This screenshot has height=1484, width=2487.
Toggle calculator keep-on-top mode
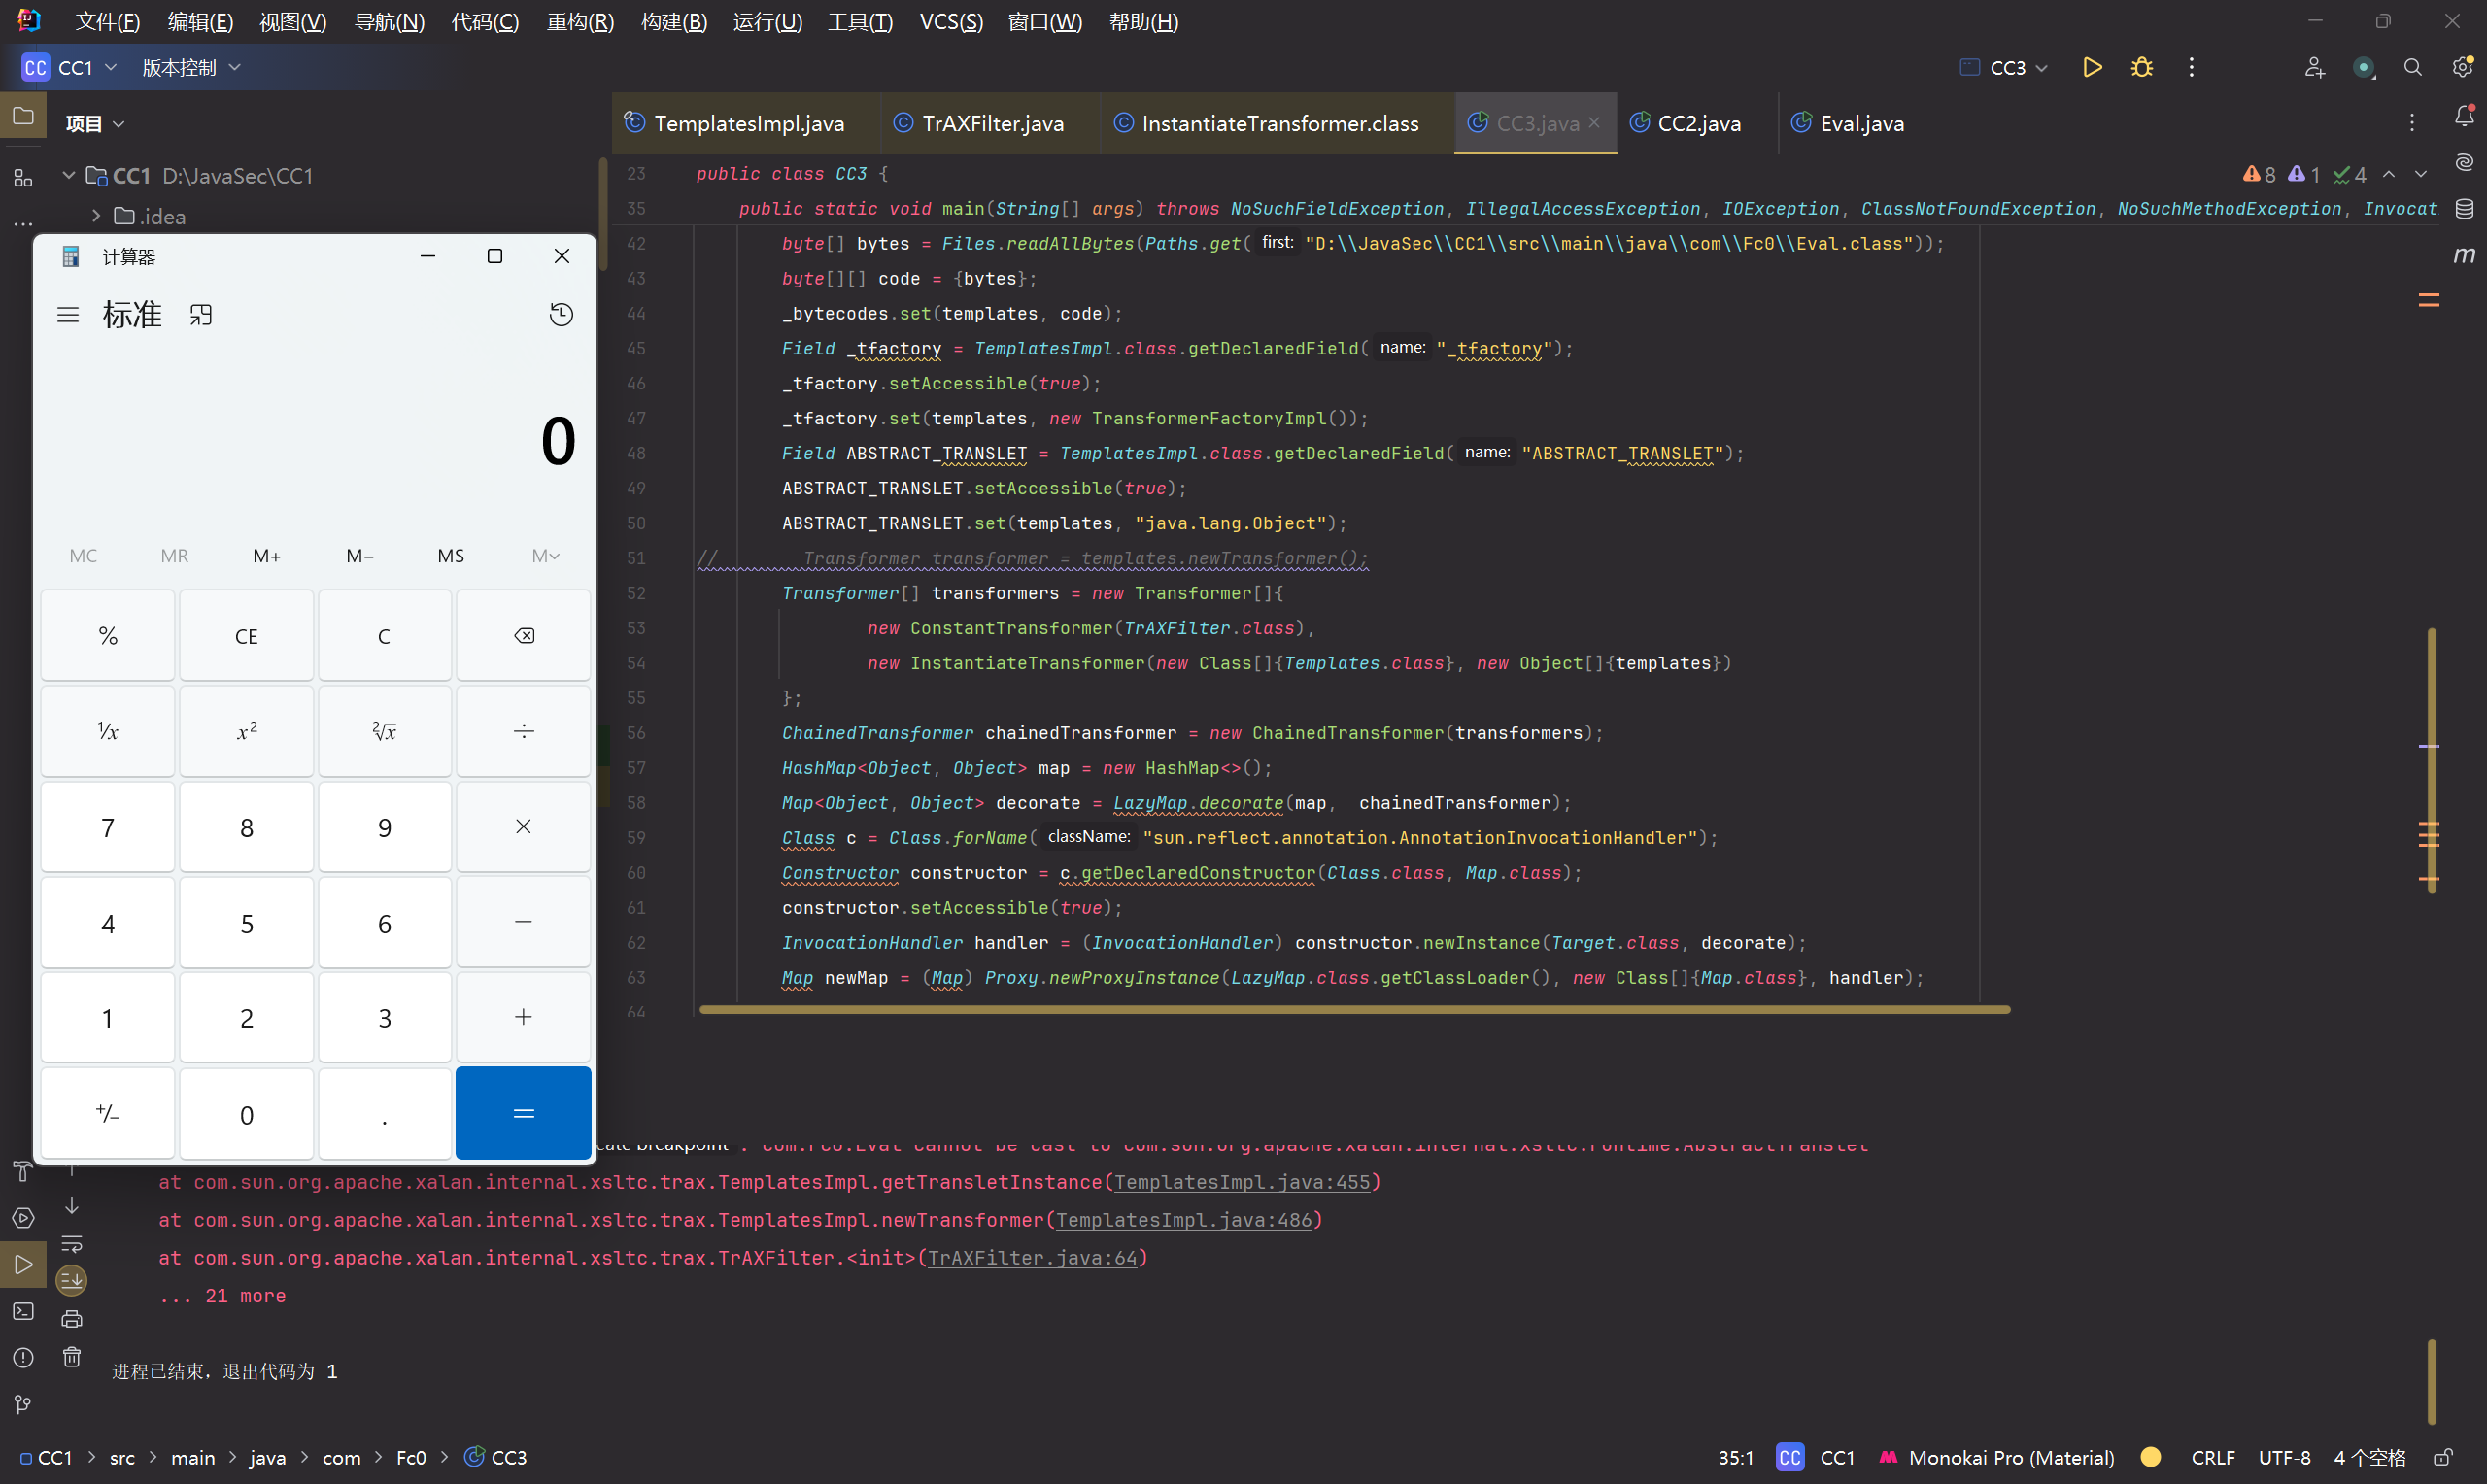pos(201,315)
